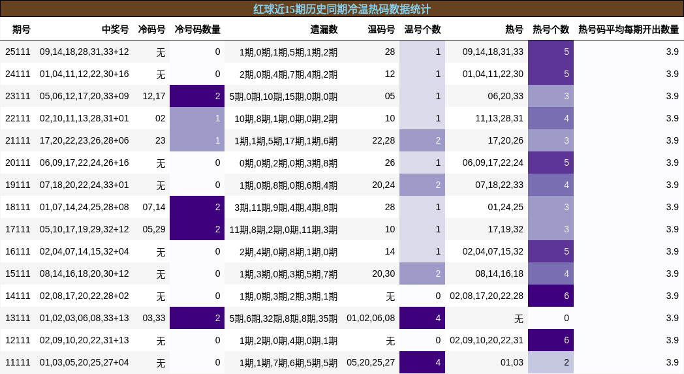Click omission values 11期,8期,2期,0期,11期,3期

pos(283,230)
